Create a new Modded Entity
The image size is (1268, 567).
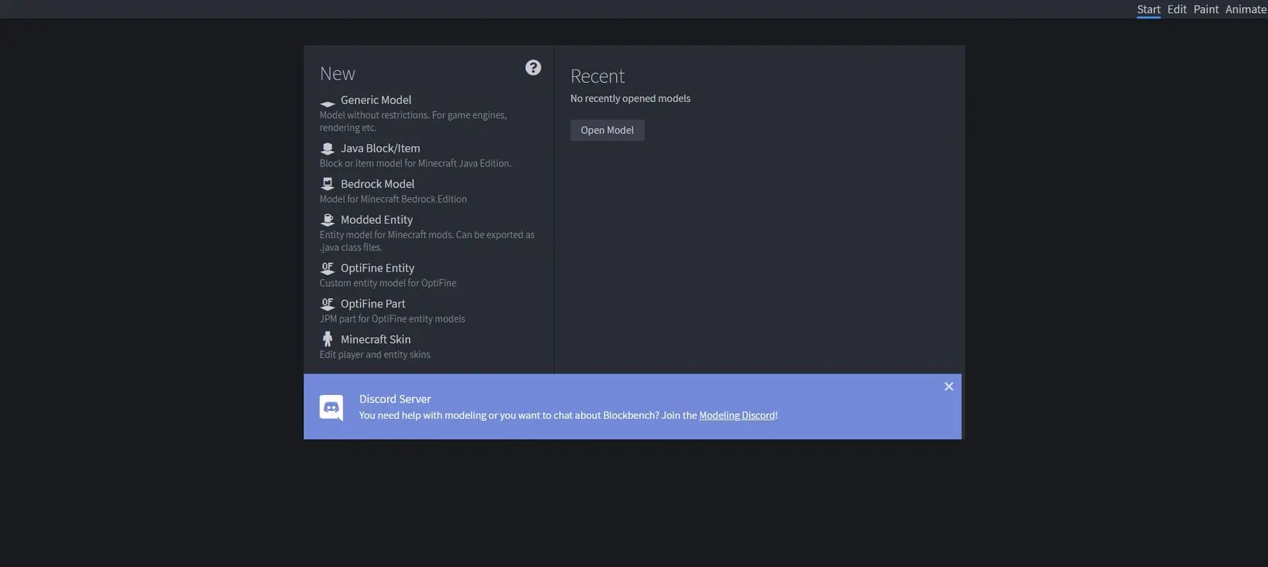pos(376,220)
